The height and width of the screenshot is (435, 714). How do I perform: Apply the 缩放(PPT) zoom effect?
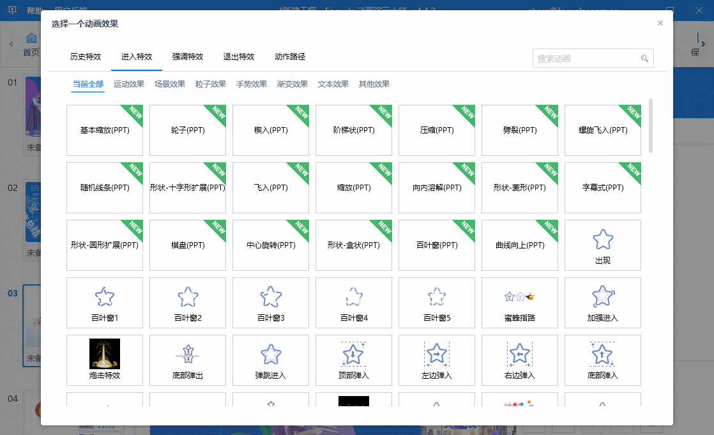tap(353, 188)
